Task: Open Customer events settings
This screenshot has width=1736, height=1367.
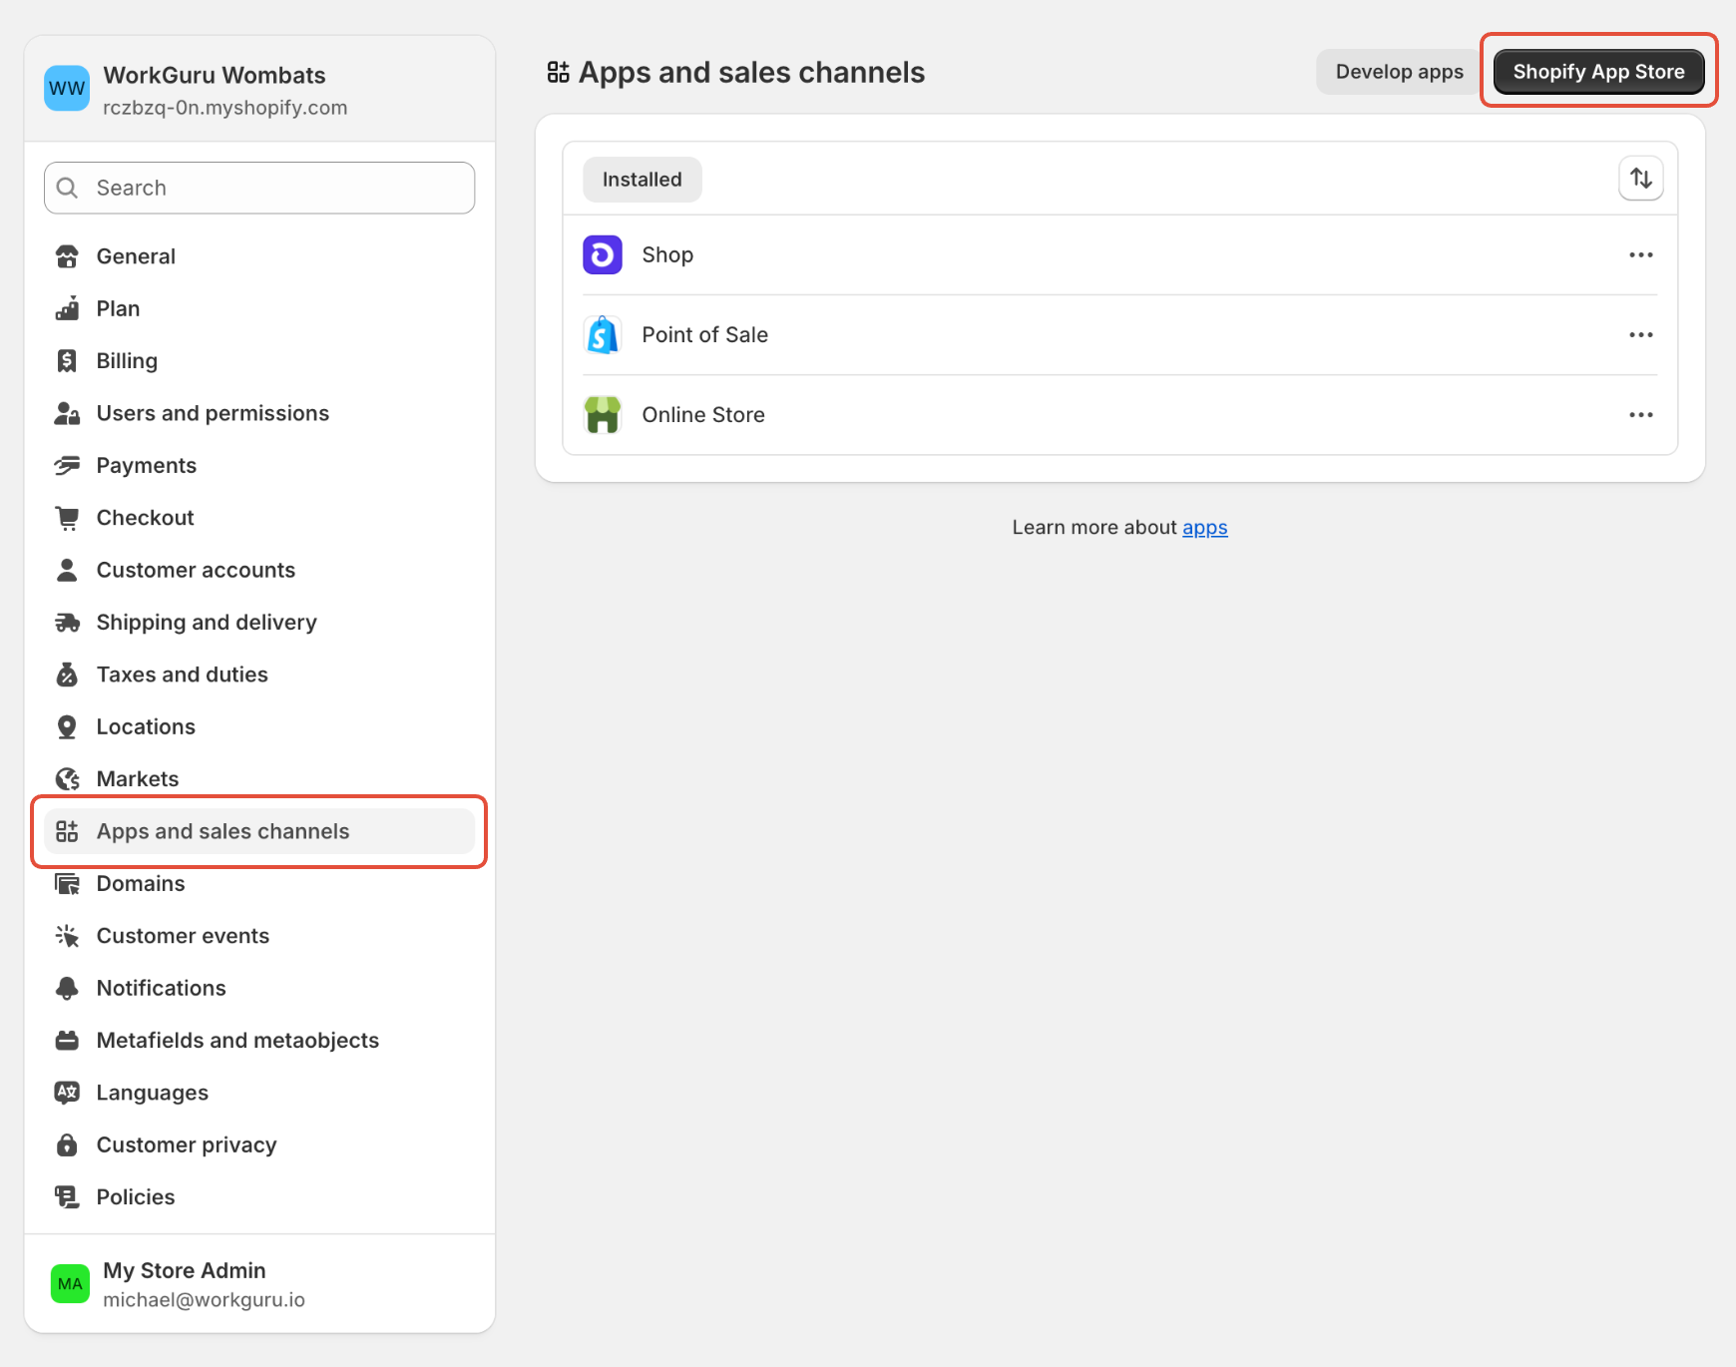Action: click(259, 936)
